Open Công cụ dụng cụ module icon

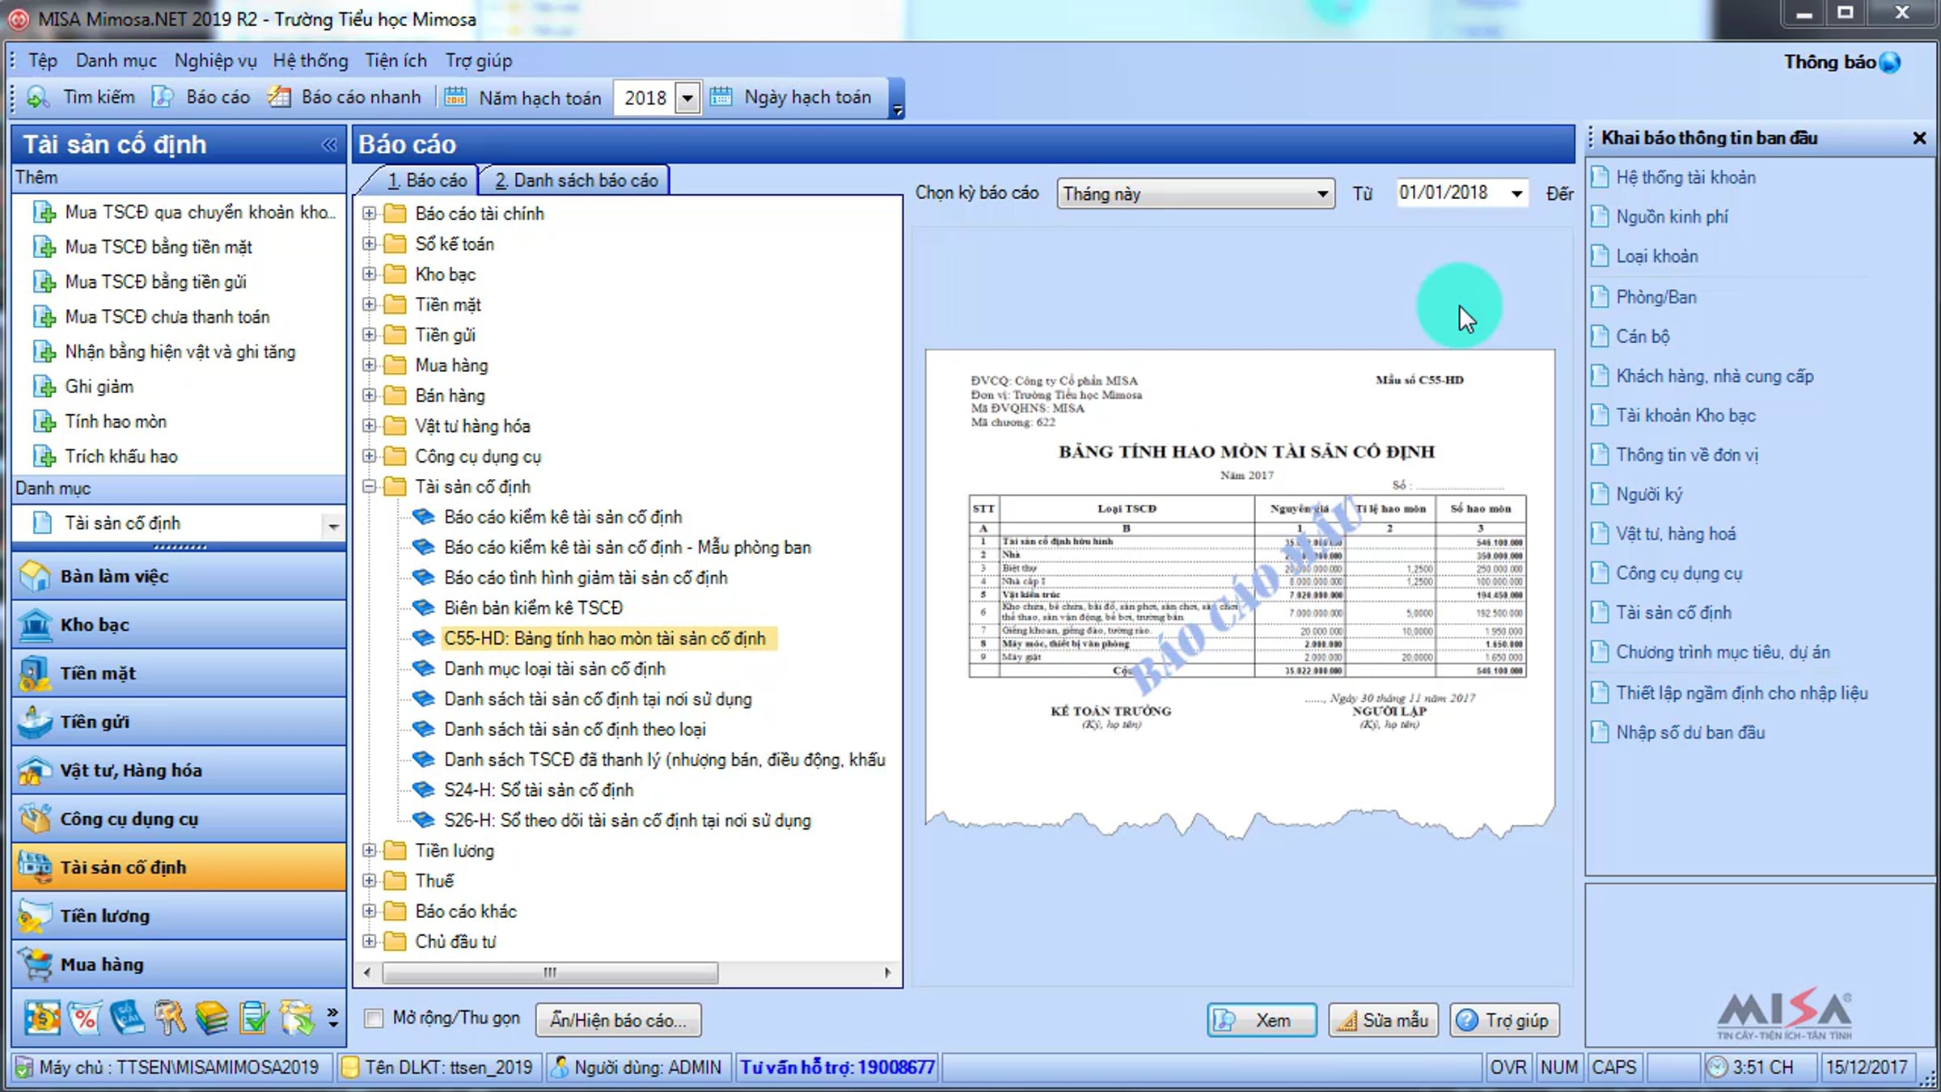tap(35, 819)
